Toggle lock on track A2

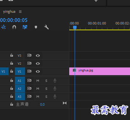click(x=12, y=88)
